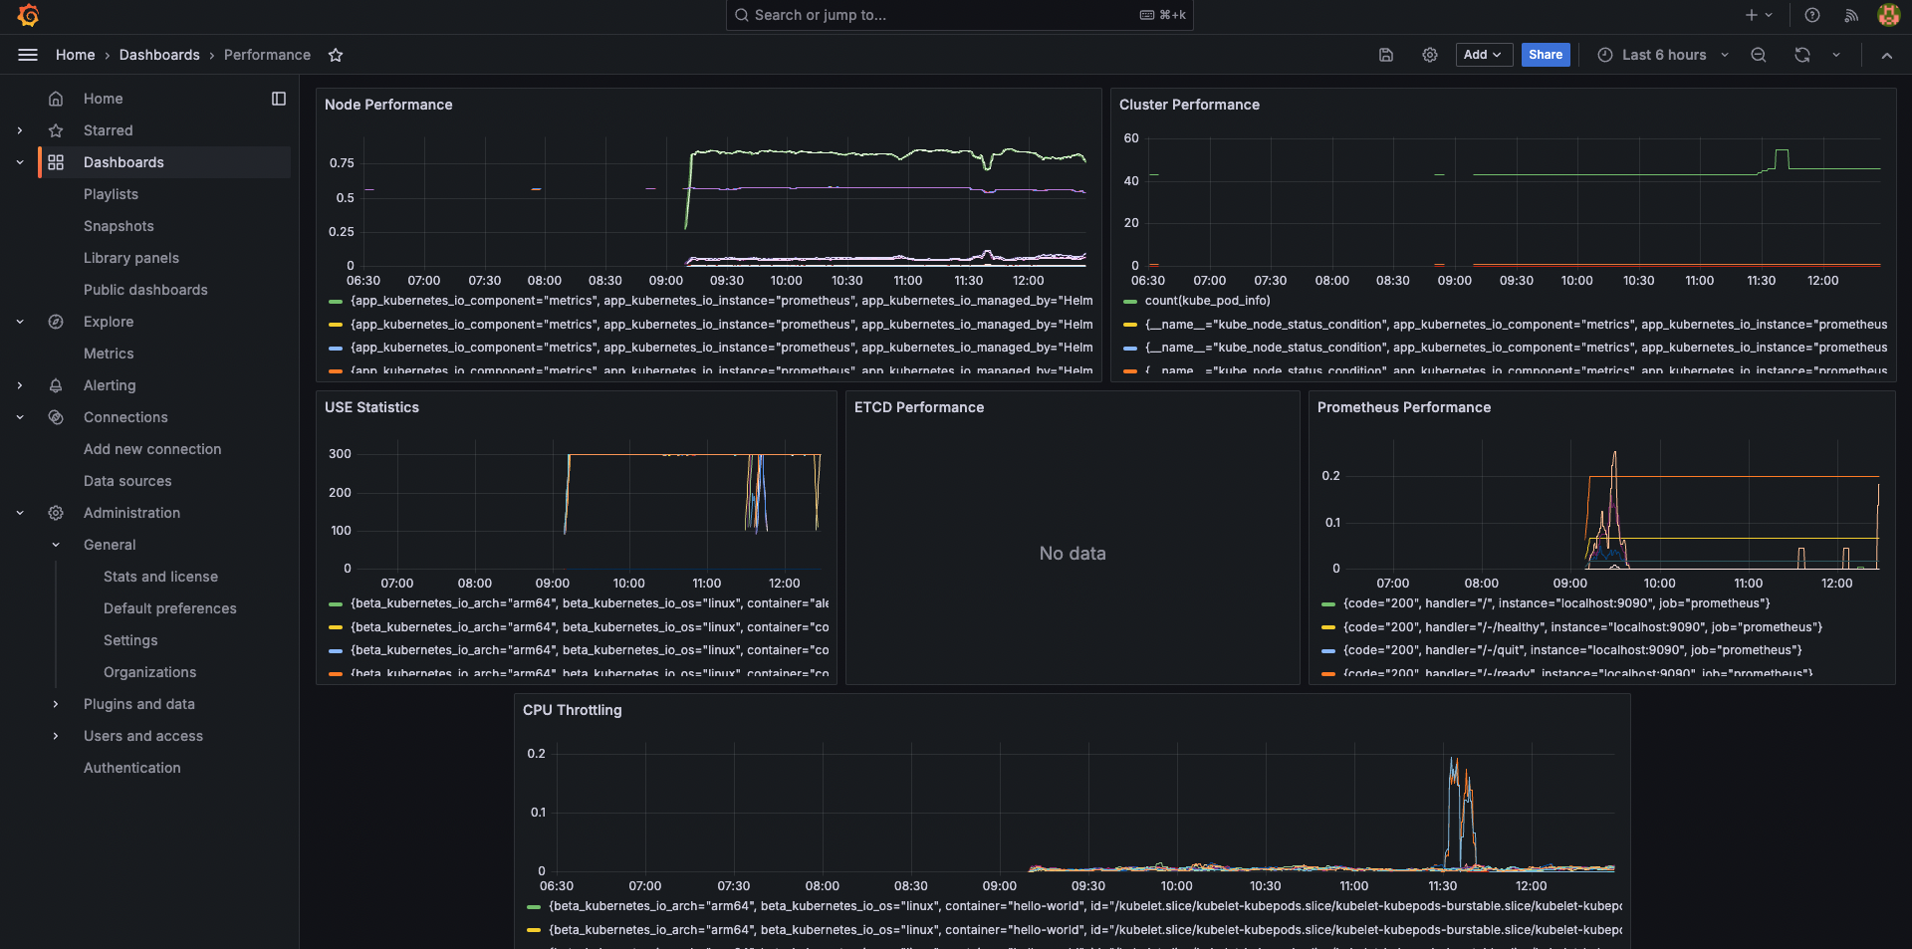
Task: Open Authentication page
Action: pyautogui.click(x=132, y=768)
